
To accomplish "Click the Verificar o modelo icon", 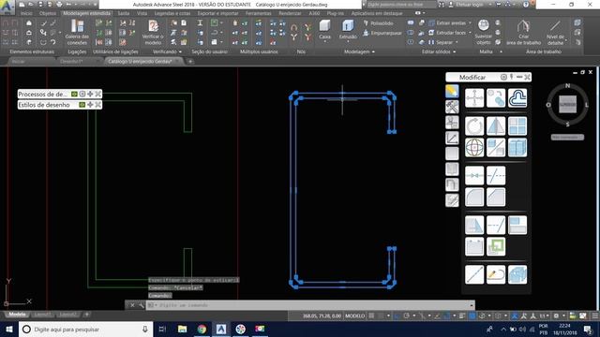I will point(153,26).
